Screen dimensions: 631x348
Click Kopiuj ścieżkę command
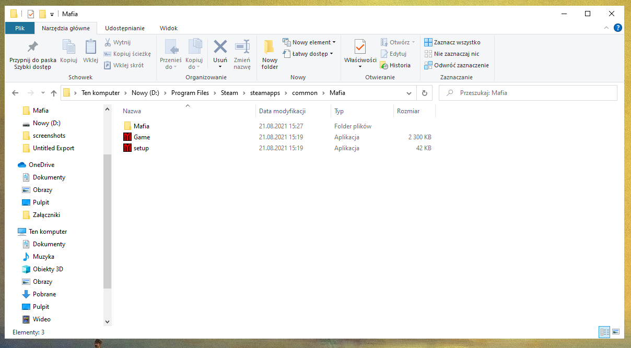point(127,54)
